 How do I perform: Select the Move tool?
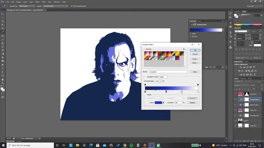[2, 14]
